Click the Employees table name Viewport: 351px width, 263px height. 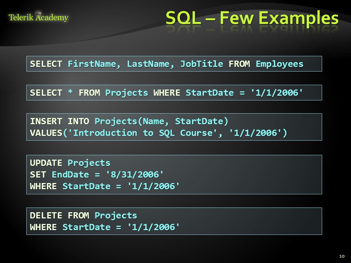click(279, 64)
